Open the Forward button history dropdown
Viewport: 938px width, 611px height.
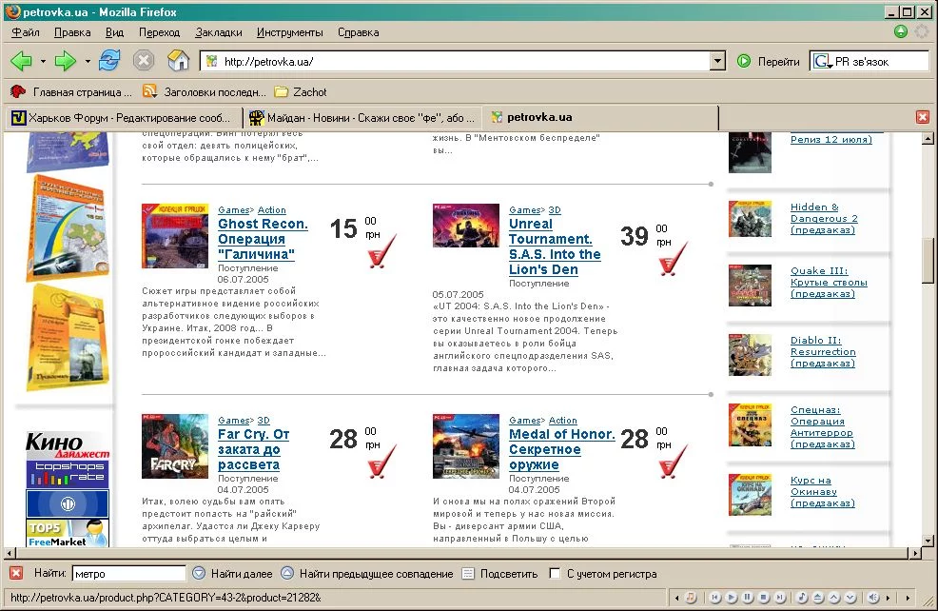[88, 61]
